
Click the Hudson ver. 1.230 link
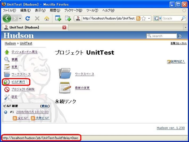point(171,128)
